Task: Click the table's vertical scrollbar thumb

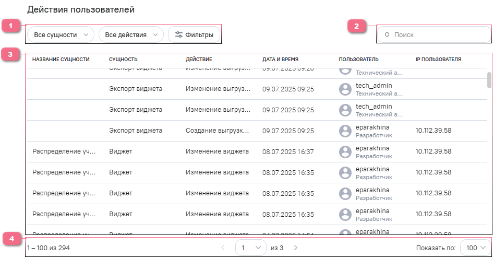Action: point(489,80)
